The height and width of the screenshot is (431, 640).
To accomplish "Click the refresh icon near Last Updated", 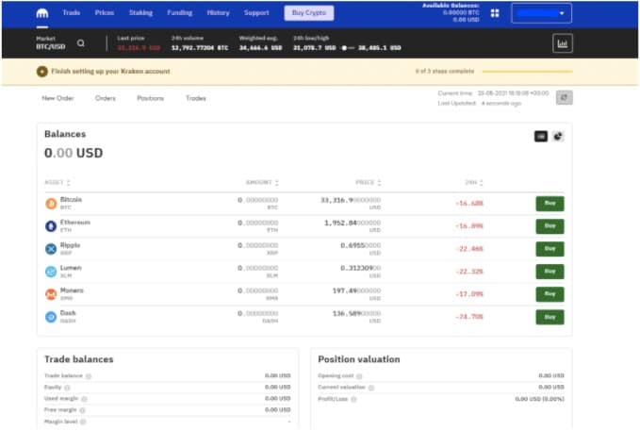I will [x=564, y=98].
